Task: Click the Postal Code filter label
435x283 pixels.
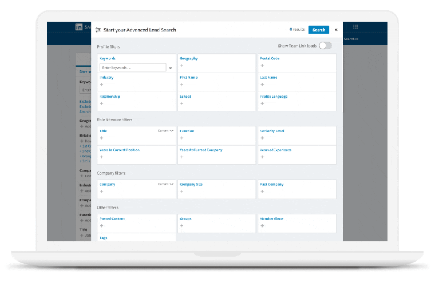Action: [x=270, y=58]
